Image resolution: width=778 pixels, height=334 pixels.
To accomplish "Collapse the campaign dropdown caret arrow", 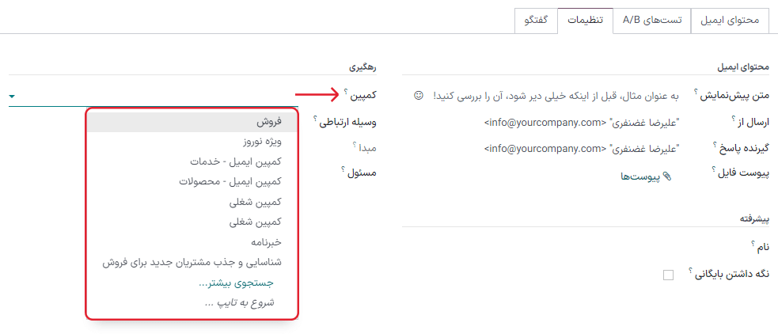I will pos(13,97).
